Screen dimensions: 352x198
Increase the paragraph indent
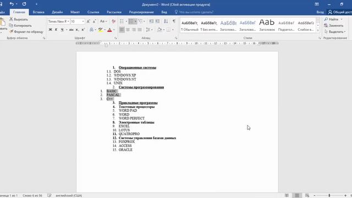pyautogui.click(x=157, y=21)
